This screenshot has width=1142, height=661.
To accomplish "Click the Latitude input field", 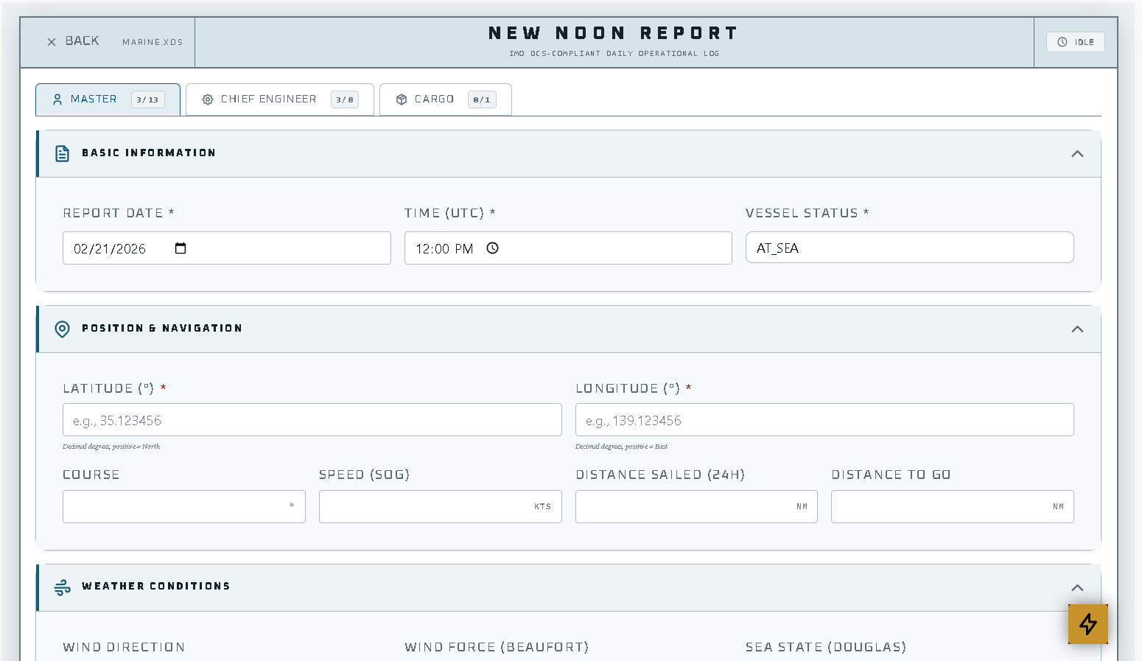I will pyautogui.click(x=311, y=419).
